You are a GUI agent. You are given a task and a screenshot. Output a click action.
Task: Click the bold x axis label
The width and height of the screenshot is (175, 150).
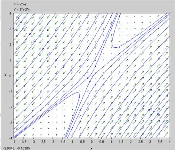click(x=92, y=148)
